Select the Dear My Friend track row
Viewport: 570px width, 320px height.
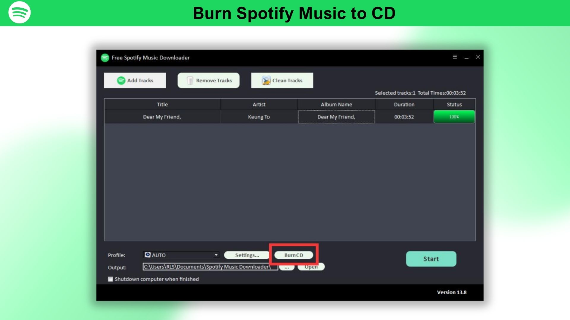162,117
